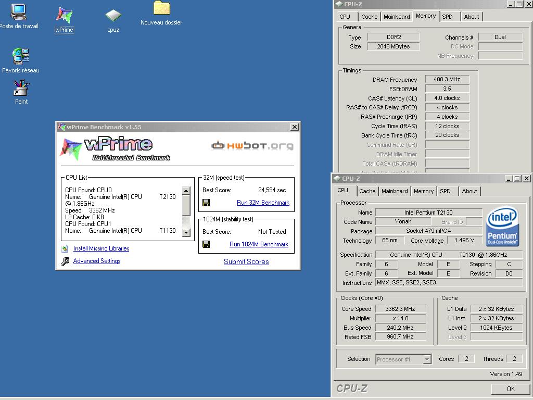Image resolution: width=533 pixels, height=400 pixels.
Task: Click the Threads count field
Action: point(514,359)
